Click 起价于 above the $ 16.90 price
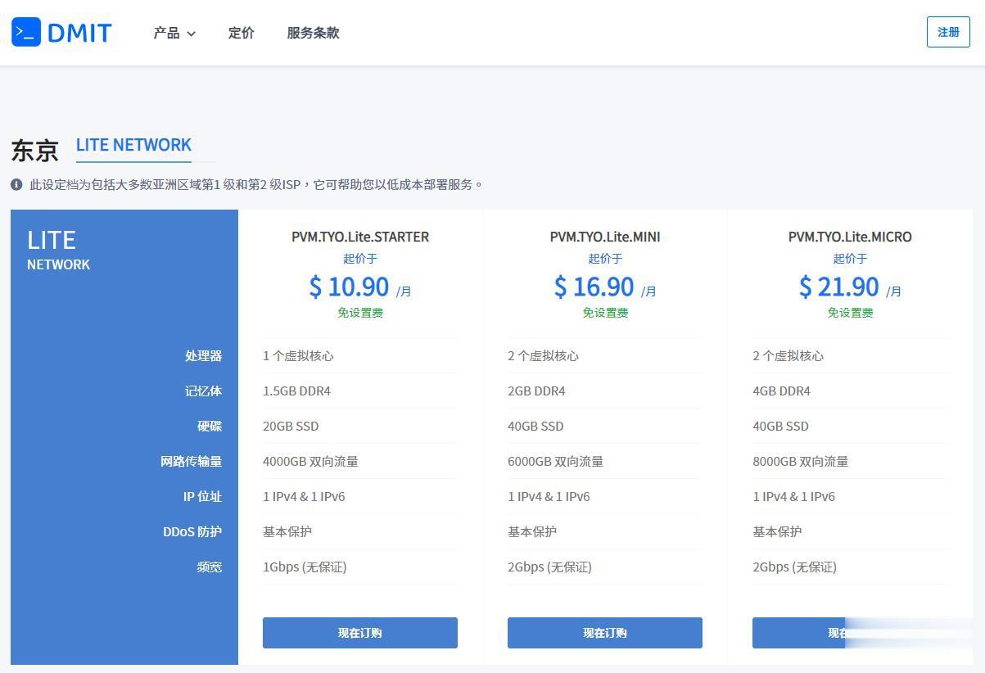Viewport: 985px width, 673px height. pos(605,259)
